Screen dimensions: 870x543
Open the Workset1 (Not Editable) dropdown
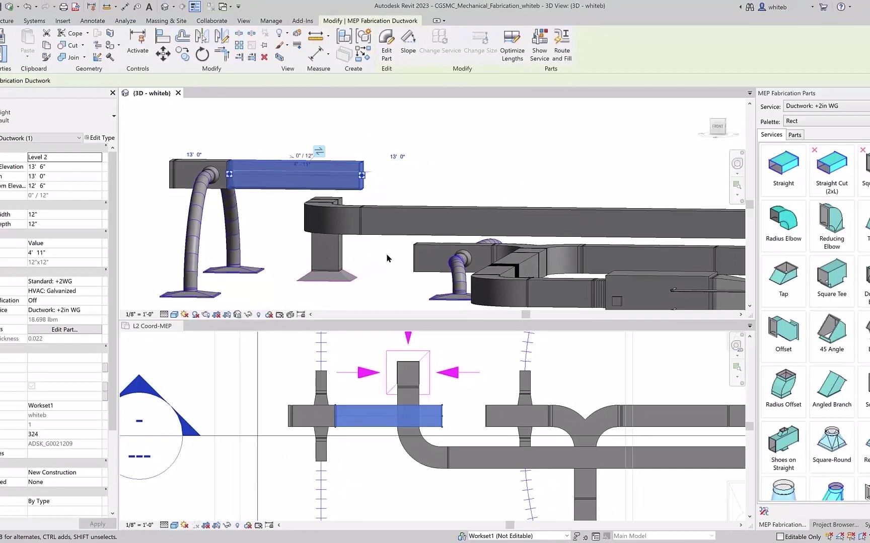coord(567,535)
